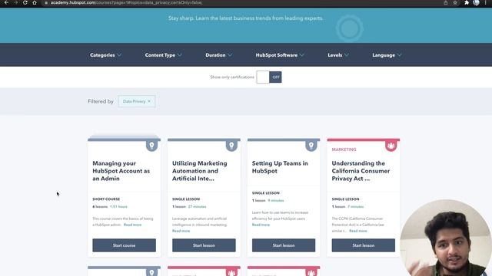Open the extensions puzzle icon

[467, 3]
